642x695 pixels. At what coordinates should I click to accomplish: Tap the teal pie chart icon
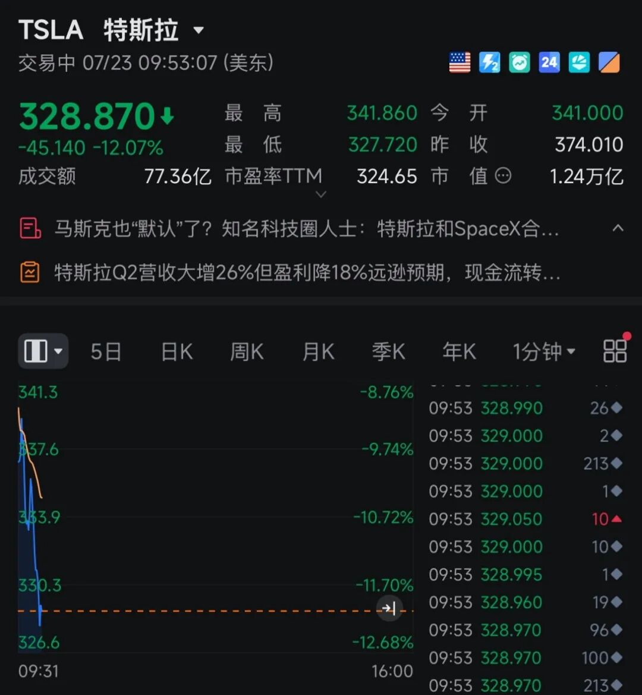click(x=579, y=62)
